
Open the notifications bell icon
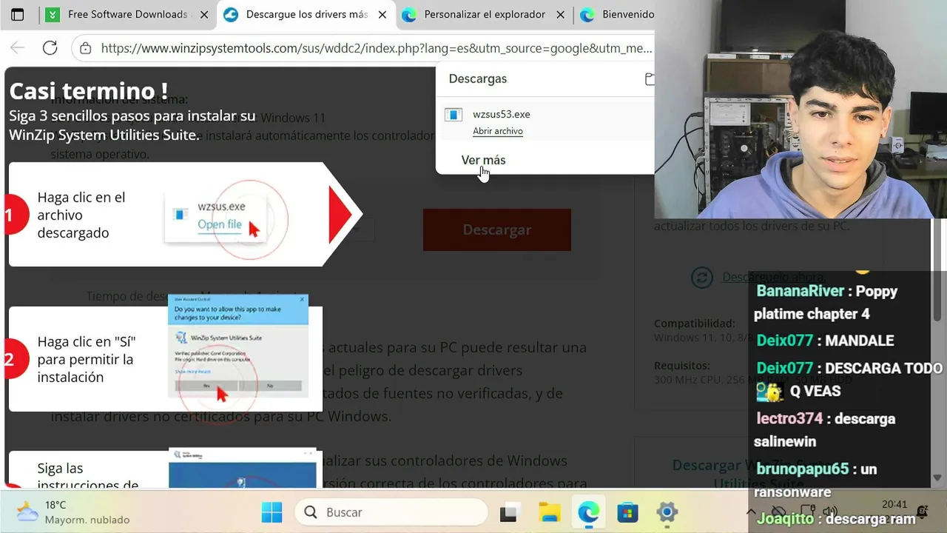pyautogui.click(x=922, y=511)
